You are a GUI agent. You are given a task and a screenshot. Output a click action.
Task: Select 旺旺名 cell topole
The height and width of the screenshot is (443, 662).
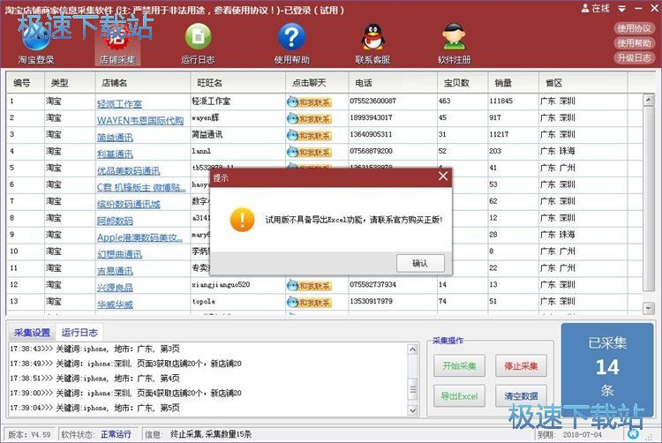pyautogui.click(x=204, y=301)
